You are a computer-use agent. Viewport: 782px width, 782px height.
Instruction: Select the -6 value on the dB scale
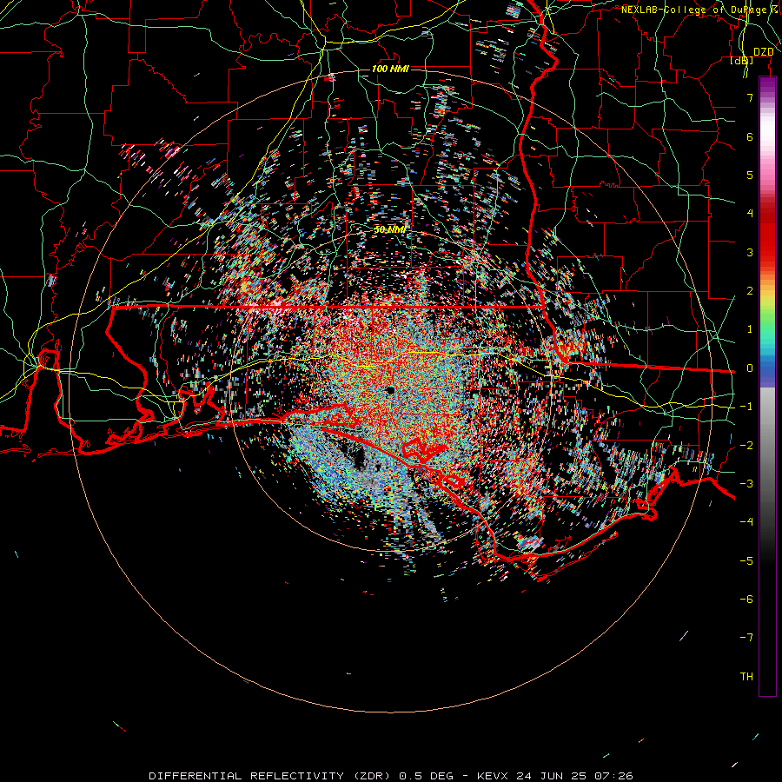coord(746,600)
